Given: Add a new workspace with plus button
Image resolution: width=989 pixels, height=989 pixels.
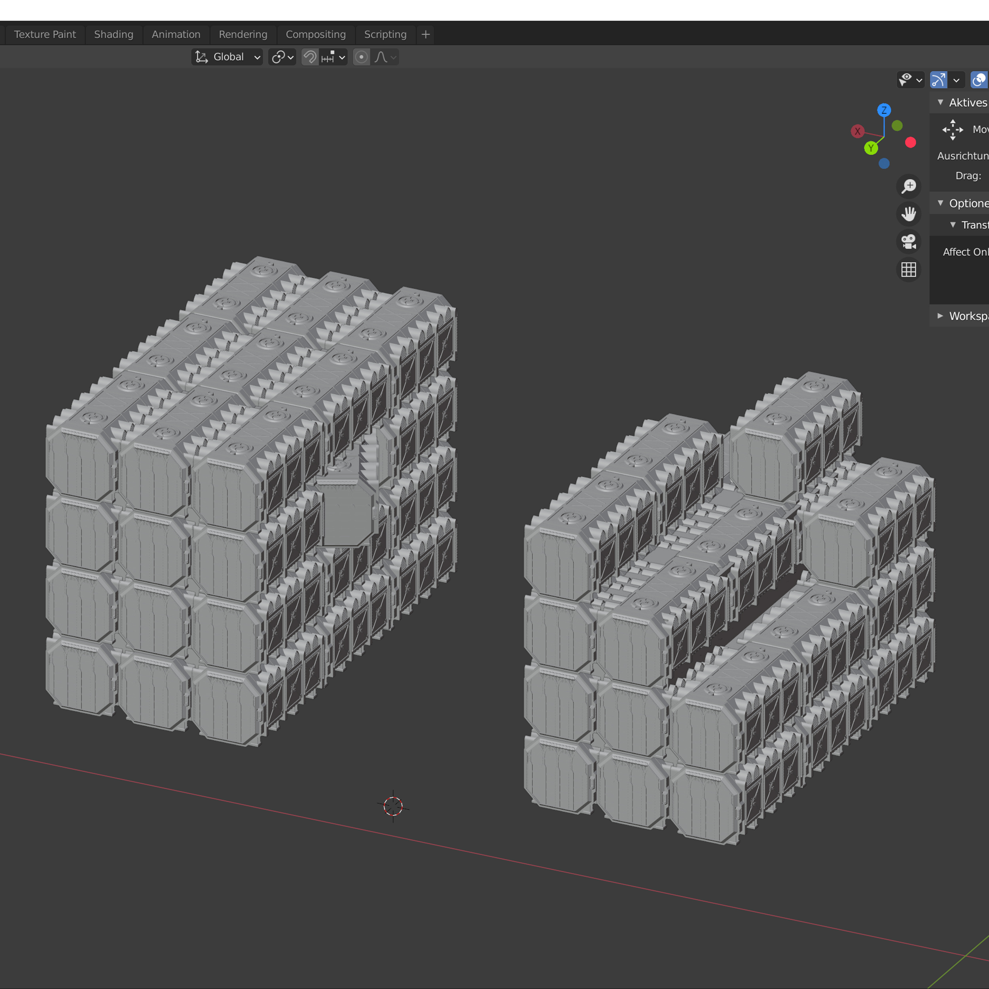Looking at the screenshot, I should pos(425,34).
